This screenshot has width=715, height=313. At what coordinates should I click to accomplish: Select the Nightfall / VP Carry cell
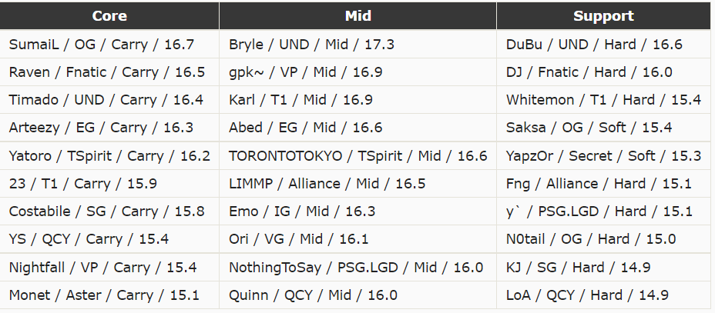pos(102,268)
